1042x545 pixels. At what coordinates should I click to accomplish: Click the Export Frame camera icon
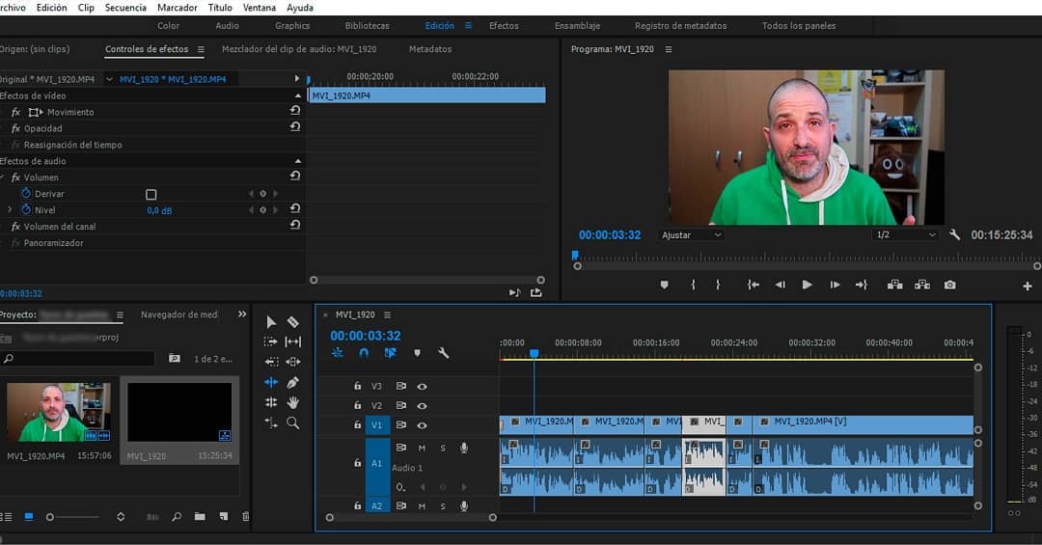click(x=950, y=285)
